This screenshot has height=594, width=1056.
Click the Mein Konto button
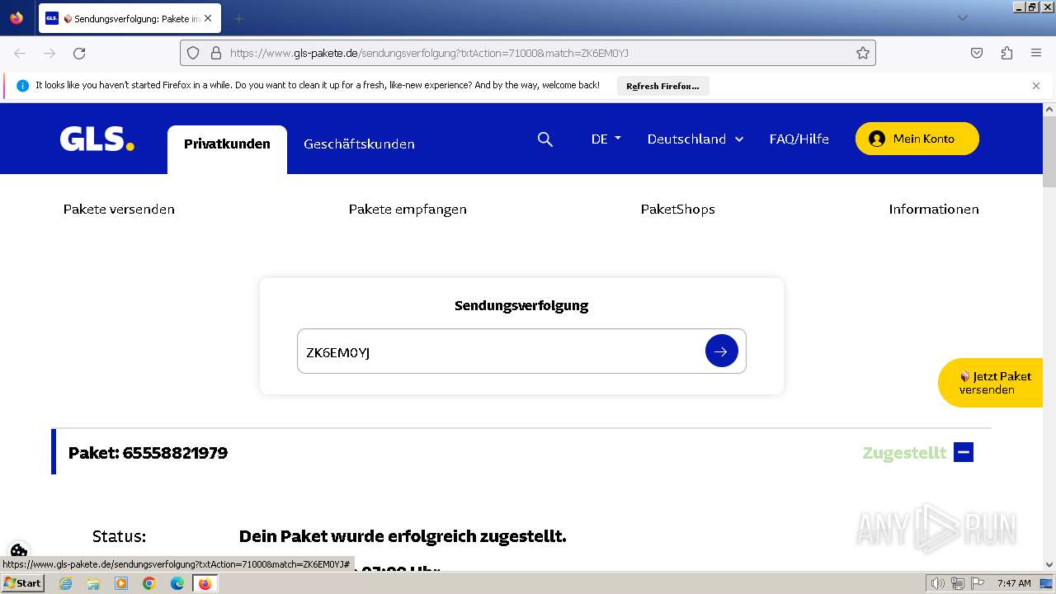click(x=917, y=139)
